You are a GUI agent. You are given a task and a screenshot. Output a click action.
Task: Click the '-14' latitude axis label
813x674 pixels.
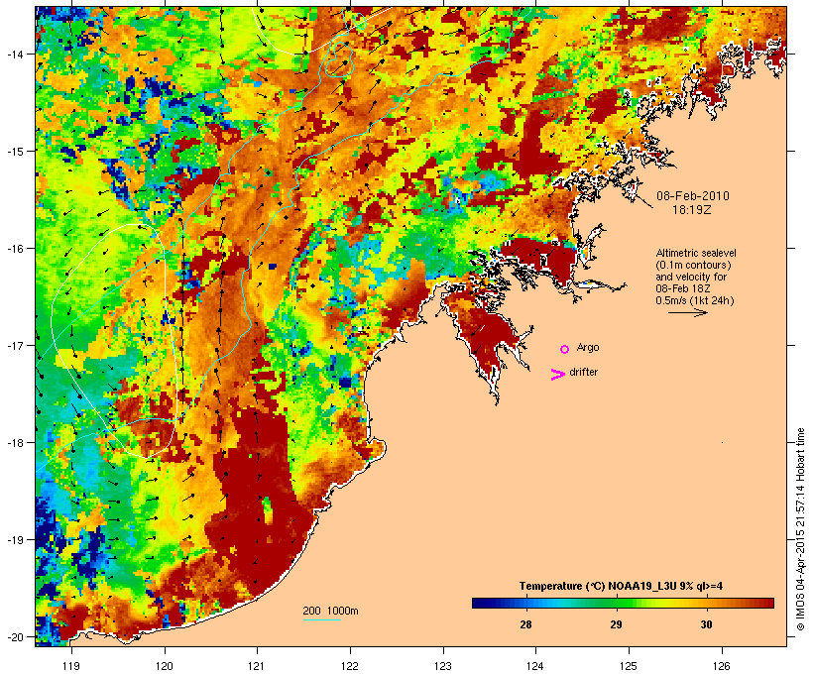coord(14,54)
